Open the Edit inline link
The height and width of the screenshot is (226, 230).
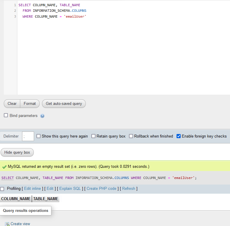32,188
